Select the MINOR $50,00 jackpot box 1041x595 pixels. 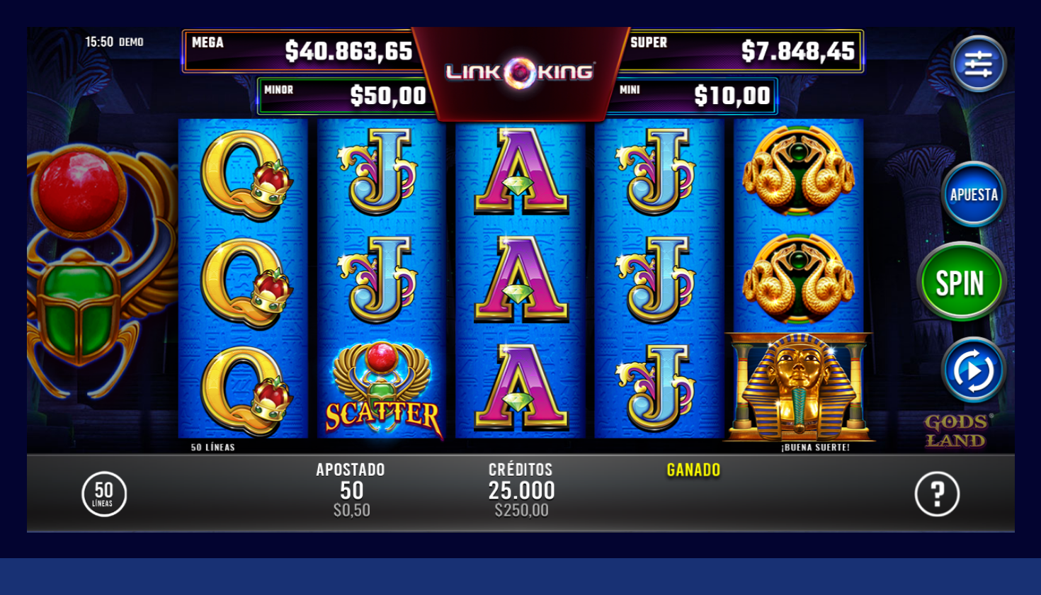pyautogui.click(x=347, y=96)
